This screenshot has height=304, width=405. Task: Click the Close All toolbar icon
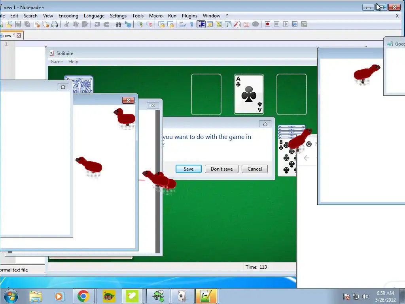pos(46,24)
